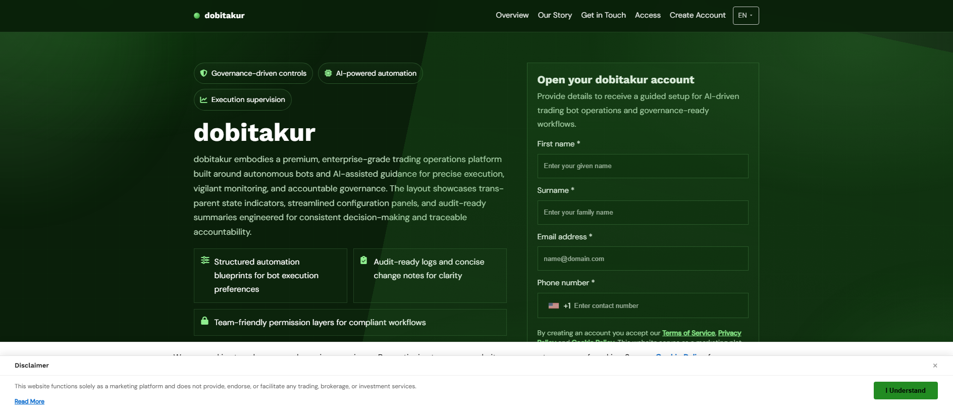Open the Overview nav item
The image size is (953, 413).
click(x=512, y=15)
